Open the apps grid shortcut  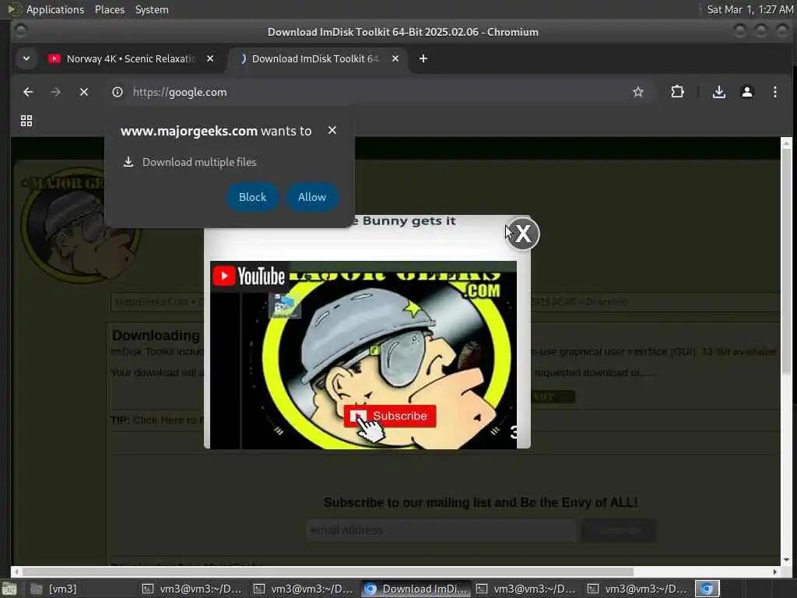click(26, 121)
